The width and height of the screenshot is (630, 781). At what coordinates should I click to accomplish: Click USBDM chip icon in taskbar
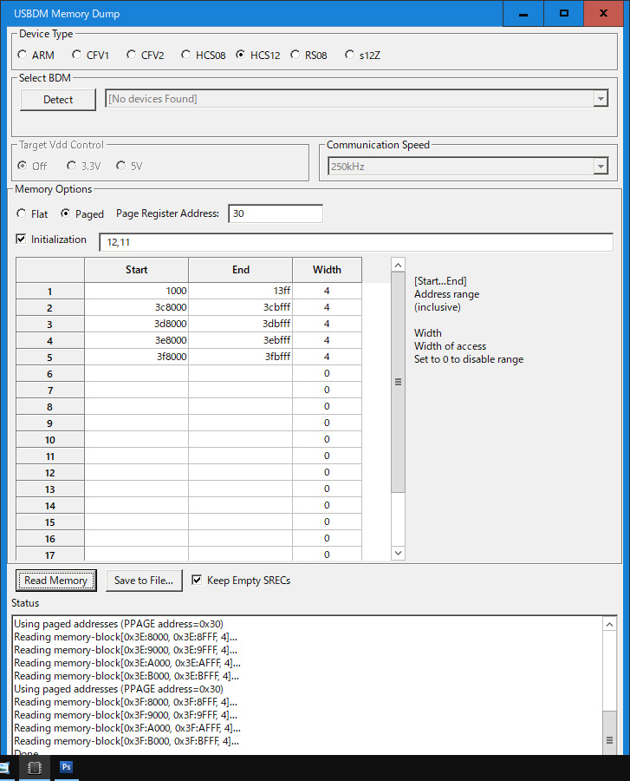35,768
